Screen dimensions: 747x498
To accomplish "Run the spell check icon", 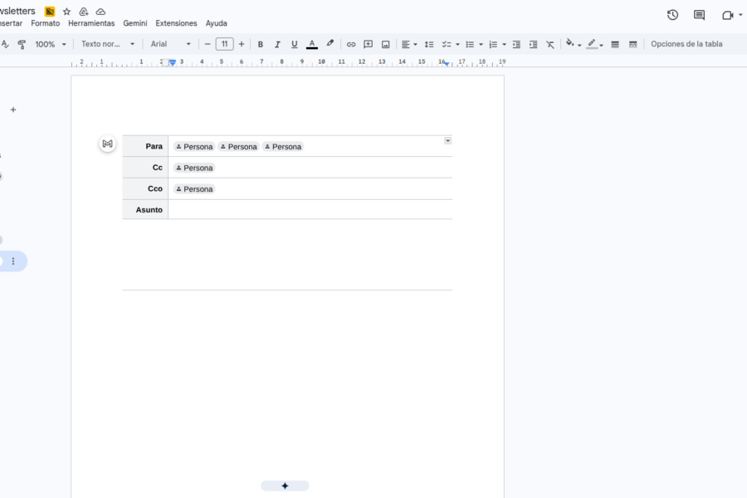I will 5,44.
